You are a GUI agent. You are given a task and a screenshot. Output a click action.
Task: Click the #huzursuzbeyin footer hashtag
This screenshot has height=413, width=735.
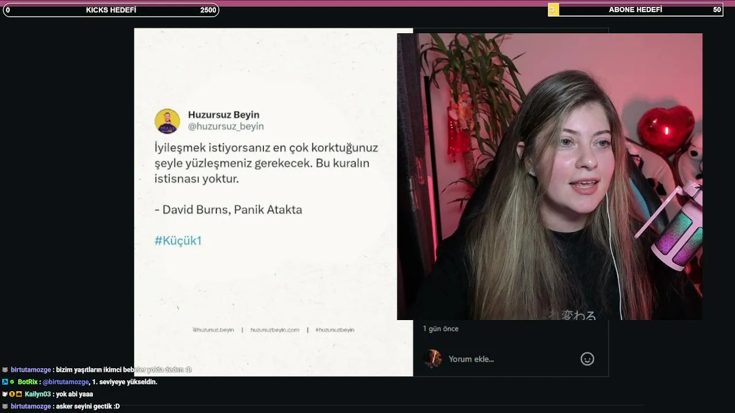pyautogui.click(x=335, y=330)
